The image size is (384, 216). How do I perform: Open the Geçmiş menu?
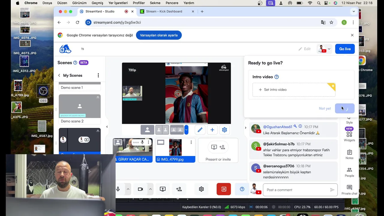[97, 3]
